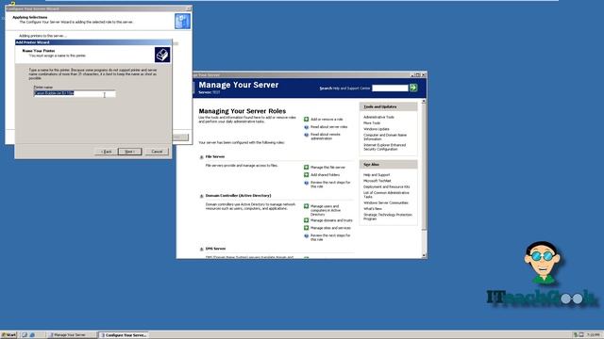
Task: Click Back in the Add Printer Wizard
Action: (x=106, y=152)
